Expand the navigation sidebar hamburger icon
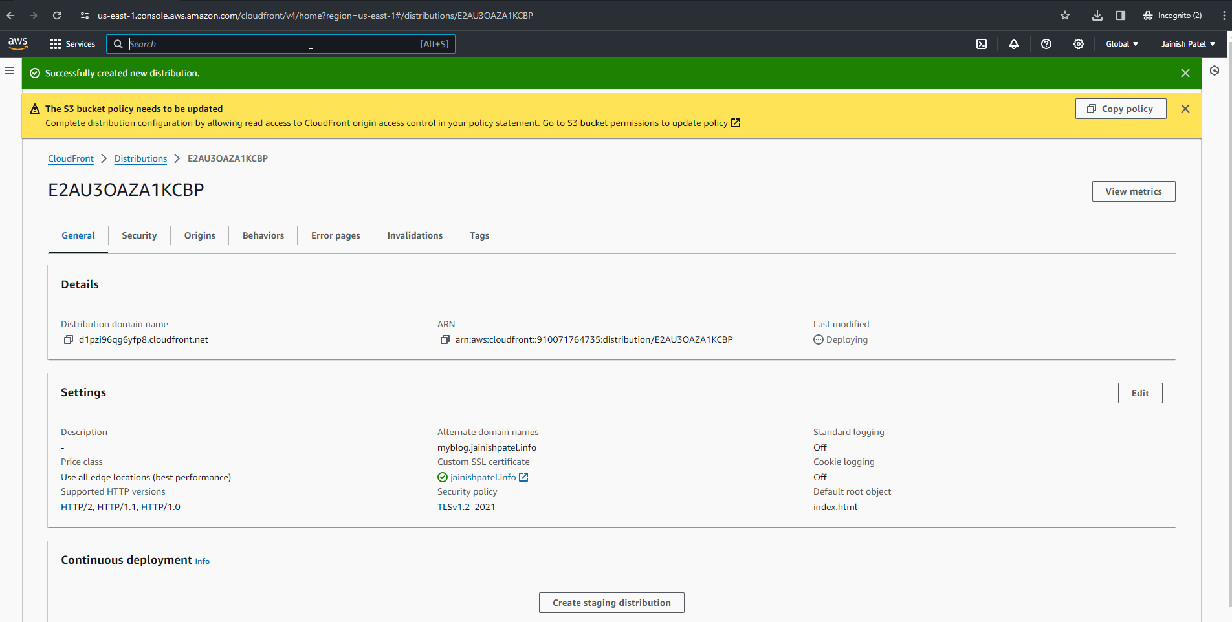Viewport: 1232px width, 622px height. pyautogui.click(x=9, y=71)
